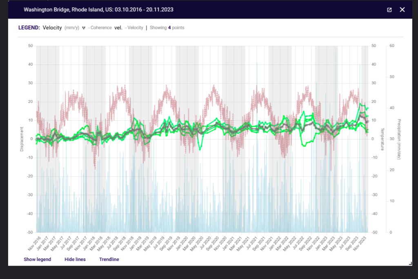The width and height of the screenshot is (418, 279).
Task: Click the 'LEGEND:' heading text
Action: pyautogui.click(x=29, y=27)
